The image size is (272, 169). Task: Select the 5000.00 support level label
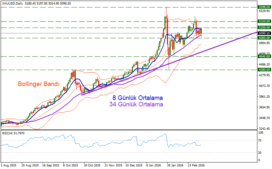point(264,38)
